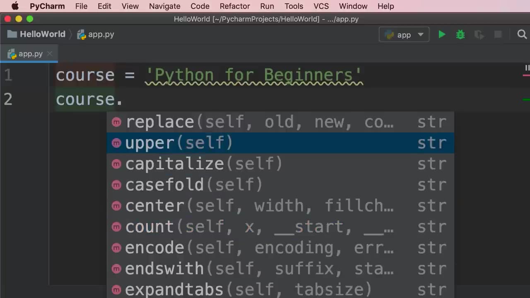Choose encode(self, encoding) completion

point(280,248)
